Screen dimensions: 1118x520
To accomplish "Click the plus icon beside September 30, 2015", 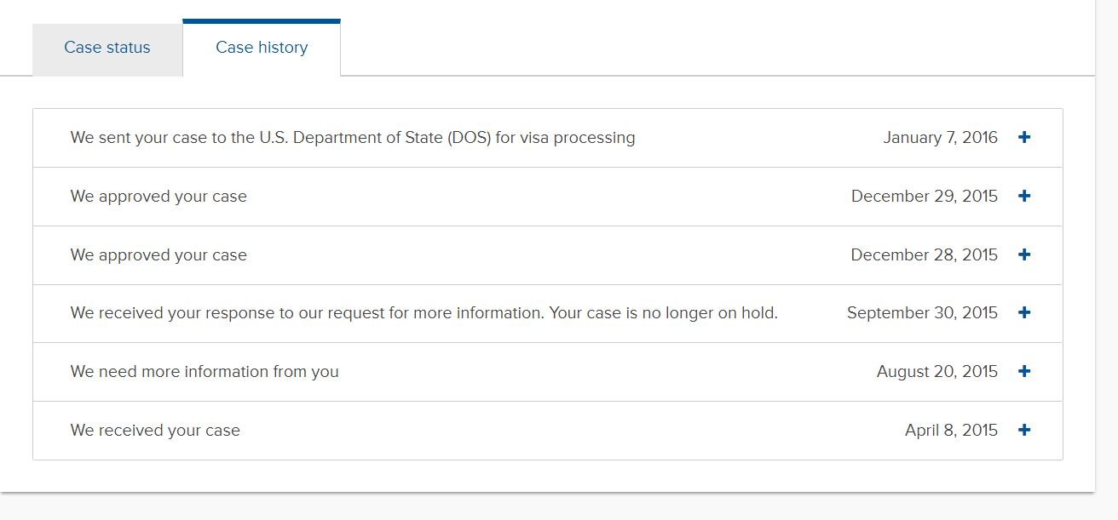I will [x=1024, y=312].
